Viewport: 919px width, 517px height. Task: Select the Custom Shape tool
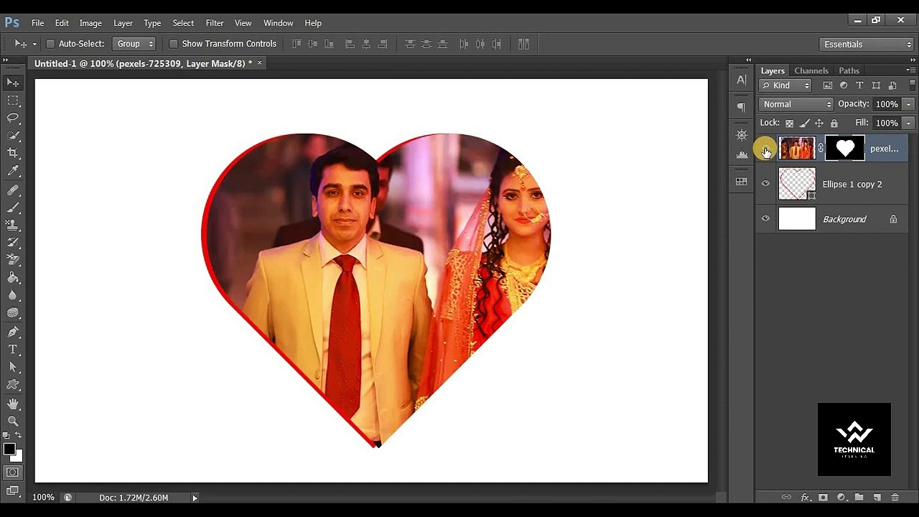coord(13,385)
